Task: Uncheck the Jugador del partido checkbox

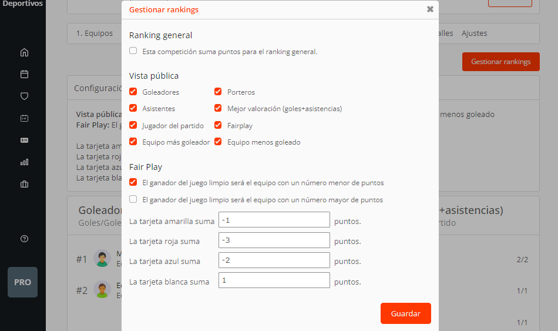Action: (133, 125)
